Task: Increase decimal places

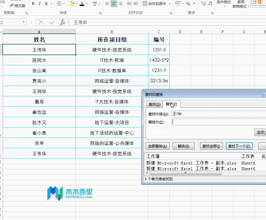Action: coord(203,4)
